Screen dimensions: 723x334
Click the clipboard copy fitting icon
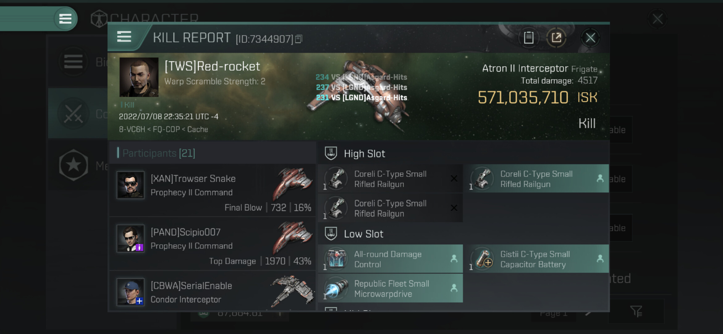pyautogui.click(x=529, y=38)
